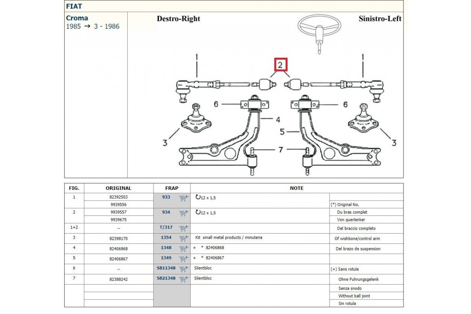Click the FIG. column header

[74, 188]
